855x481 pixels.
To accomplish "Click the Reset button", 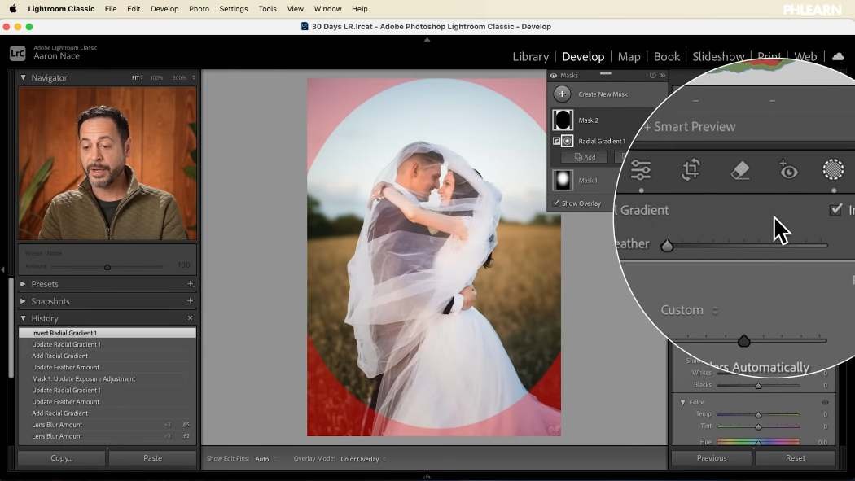I will [795, 458].
